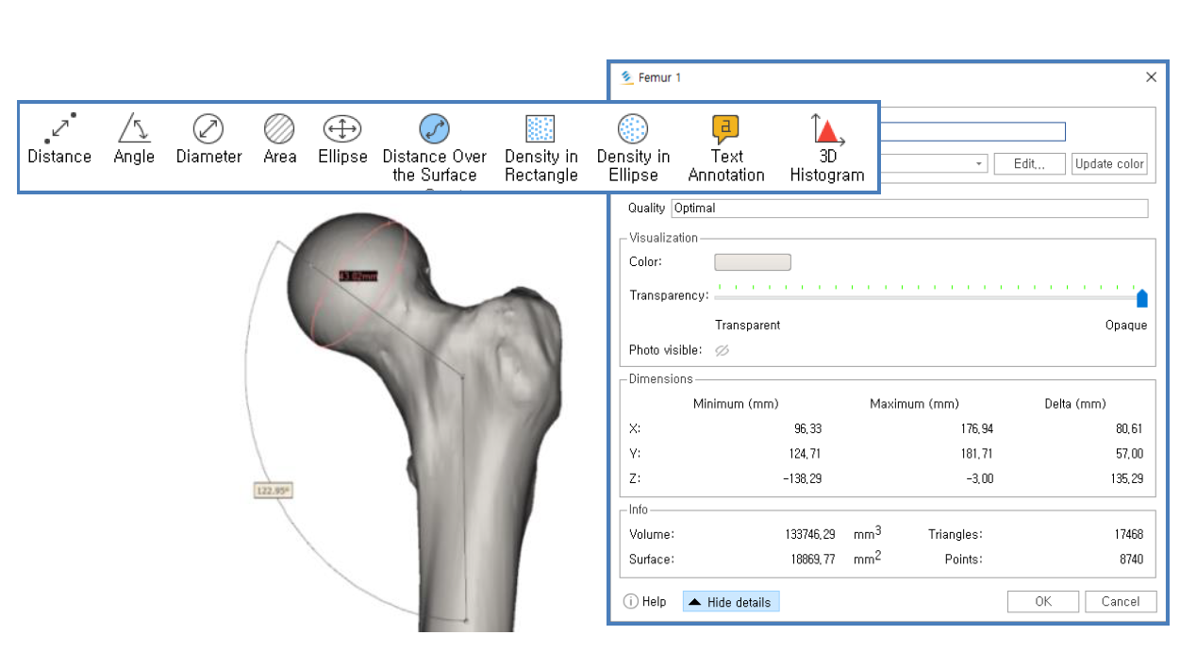Click the Z delta value 135,29
This screenshot has width=1180, height=652.
[x=1126, y=479]
